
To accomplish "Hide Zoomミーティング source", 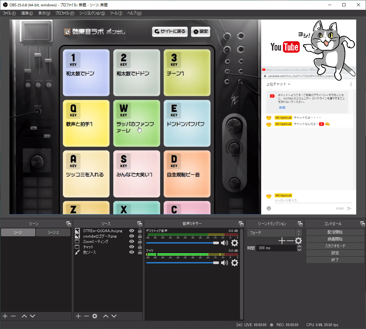I will pos(132,241).
